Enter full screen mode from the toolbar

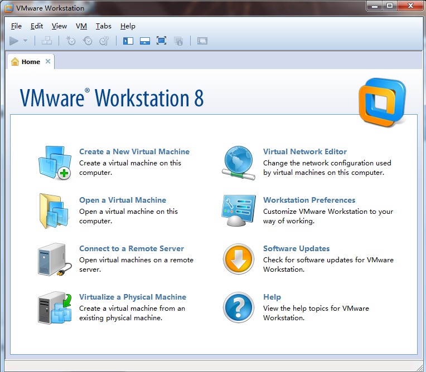coord(161,41)
